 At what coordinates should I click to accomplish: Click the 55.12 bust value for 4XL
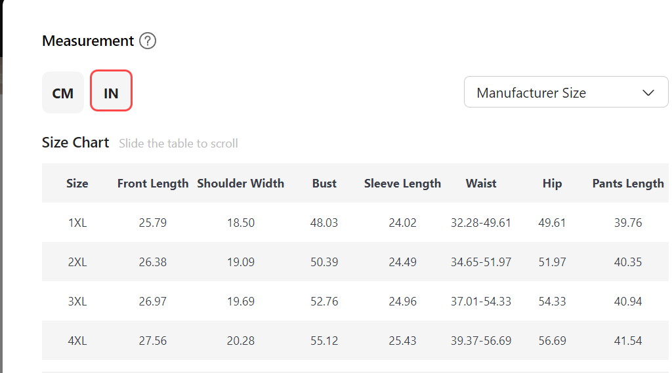point(324,341)
